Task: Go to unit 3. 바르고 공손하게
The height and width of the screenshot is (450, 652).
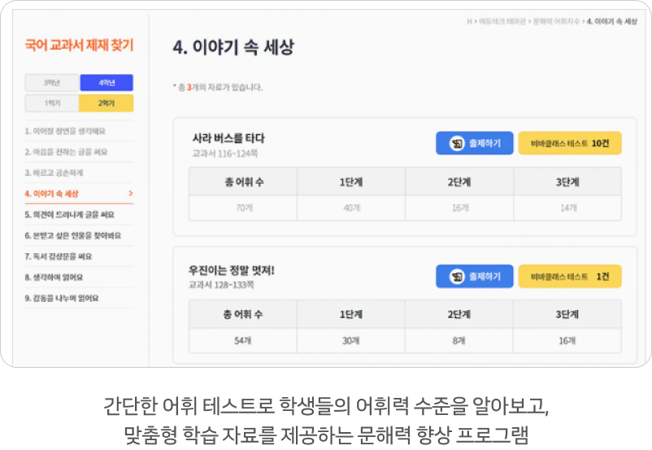Action: [54, 173]
